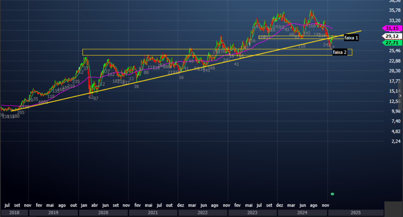Jump to 2020 on the timeline

coord(103,213)
